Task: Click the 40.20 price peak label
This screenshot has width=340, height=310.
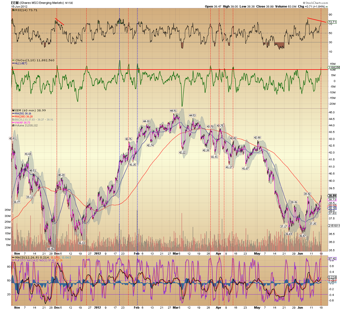Action: tap(61, 175)
